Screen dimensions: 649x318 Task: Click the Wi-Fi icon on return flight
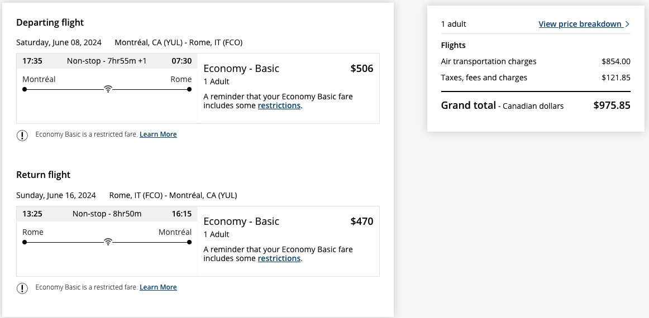(x=108, y=242)
